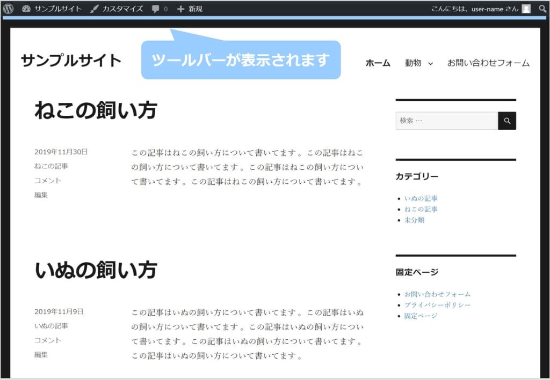550x380 pixels.
Task: Open the サンプルサイト site title link
Action: (x=71, y=61)
